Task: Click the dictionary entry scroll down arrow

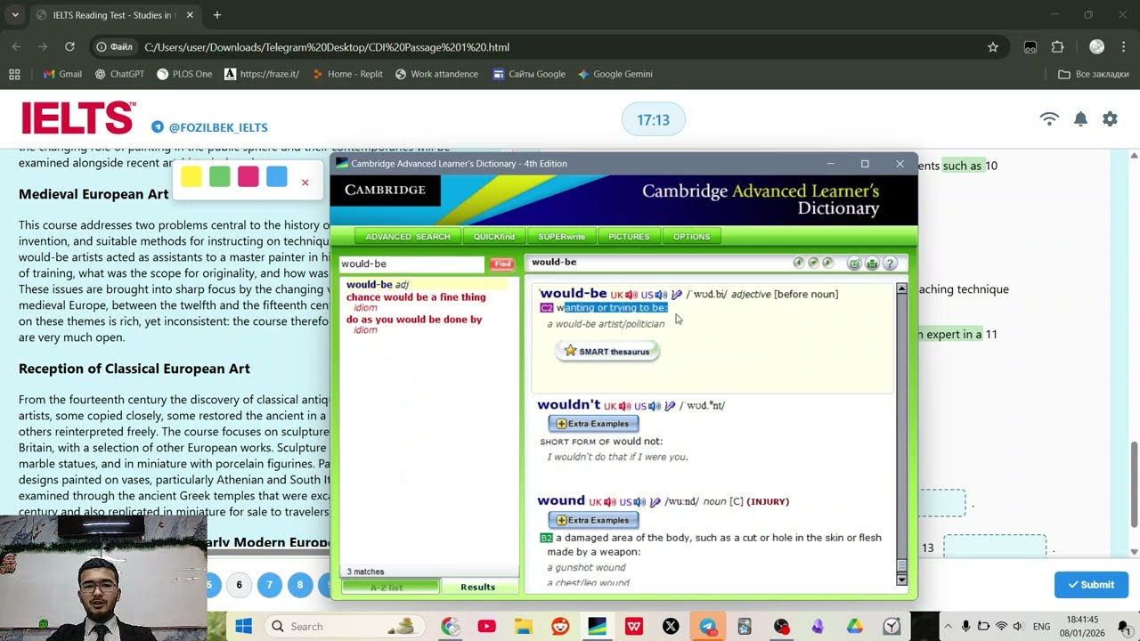Action: (901, 580)
